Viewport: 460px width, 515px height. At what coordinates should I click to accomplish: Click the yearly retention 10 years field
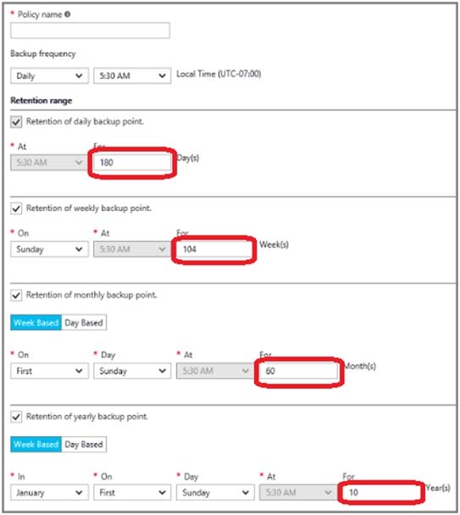pyautogui.click(x=382, y=492)
